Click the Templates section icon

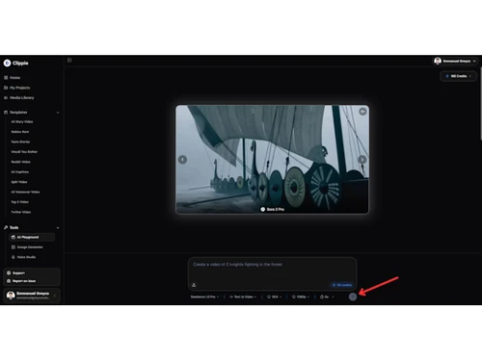[x=6, y=113]
